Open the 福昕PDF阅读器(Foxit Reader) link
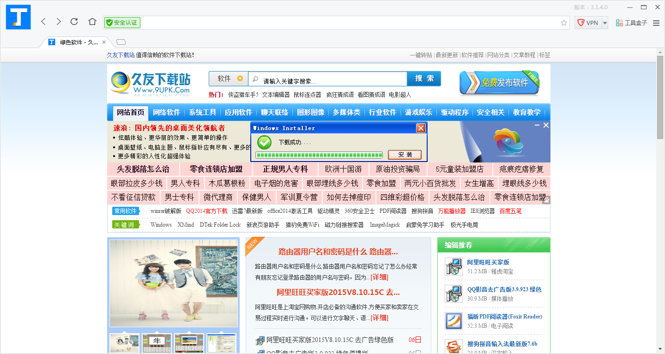665x354 pixels. [x=504, y=317]
